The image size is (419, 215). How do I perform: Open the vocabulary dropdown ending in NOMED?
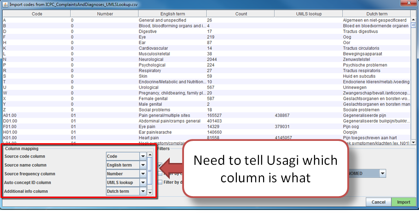point(382,173)
